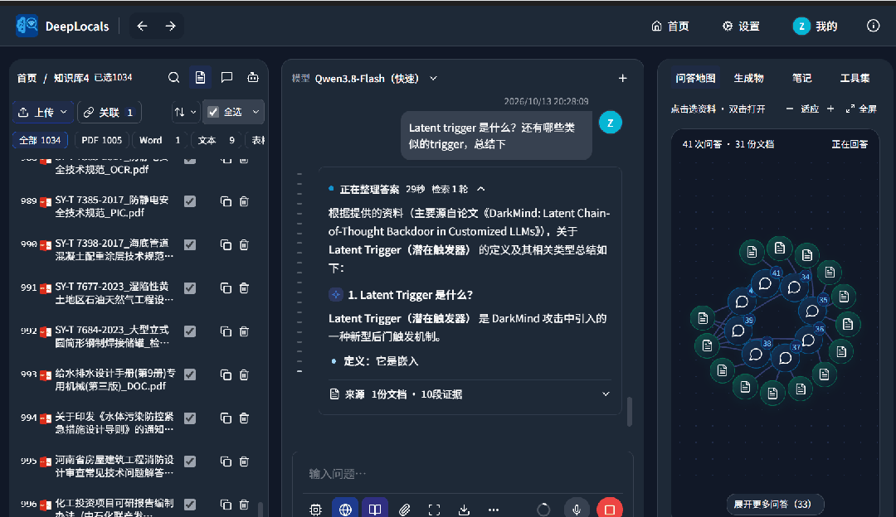Click the chat answer scrollbar
Viewport: 896px width, 517px height.
tap(629, 412)
